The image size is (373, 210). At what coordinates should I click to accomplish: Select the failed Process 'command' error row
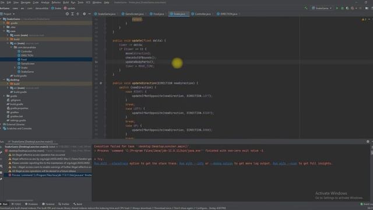(x=48, y=175)
